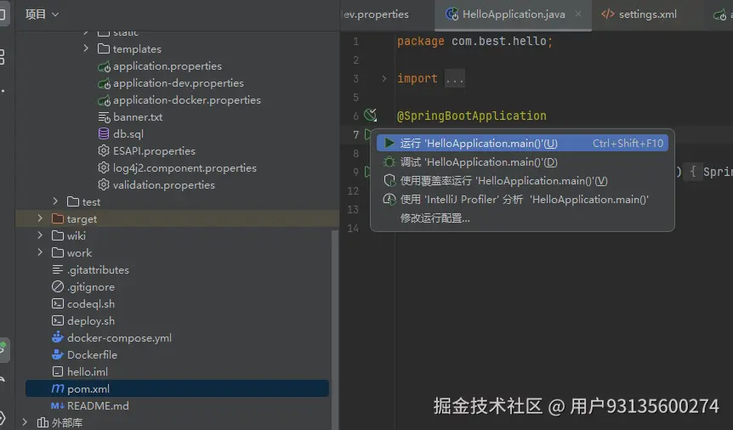Click the library icon beside 外部库

[43, 422]
